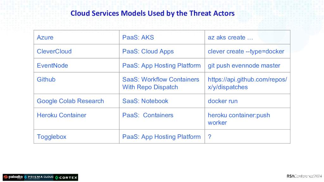
Task: Select the 'PaaS: Containers' cell
Action: [162, 119]
